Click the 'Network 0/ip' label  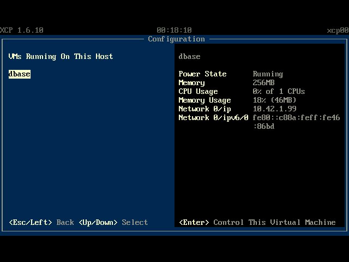[205, 109]
